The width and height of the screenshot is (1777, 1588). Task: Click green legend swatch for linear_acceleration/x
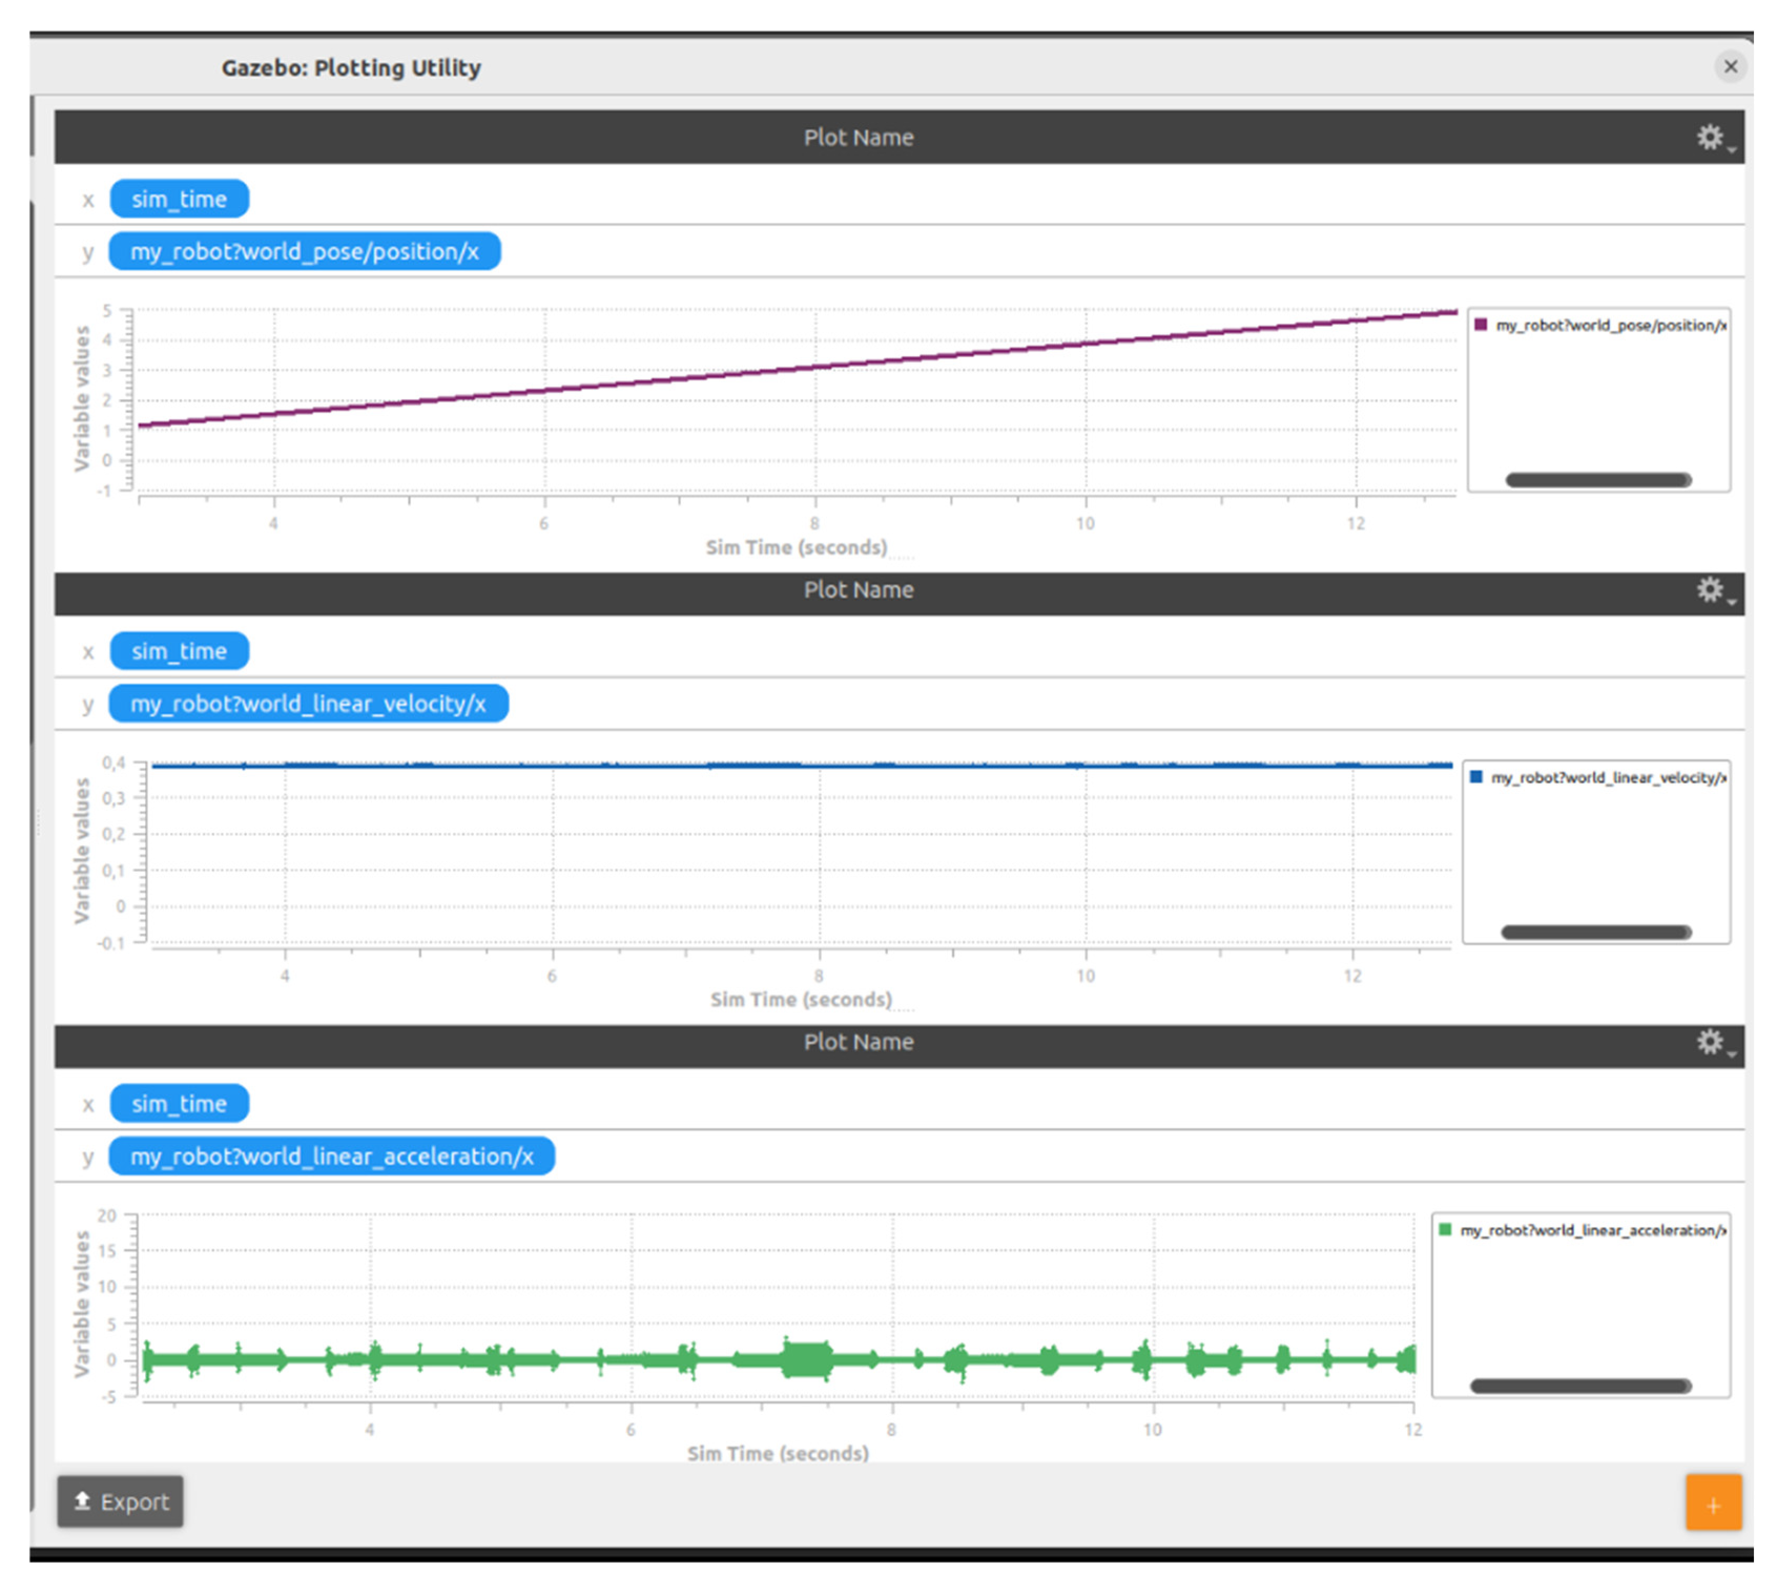point(1444,1230)
